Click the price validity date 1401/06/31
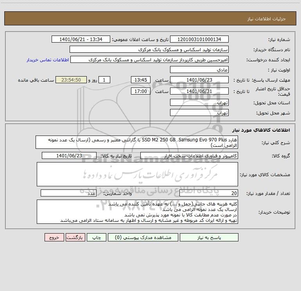 199,91
